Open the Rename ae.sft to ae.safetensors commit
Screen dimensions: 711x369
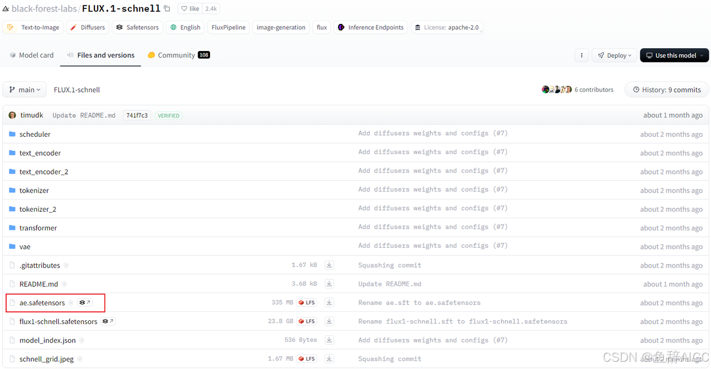(x=419, y=303)
